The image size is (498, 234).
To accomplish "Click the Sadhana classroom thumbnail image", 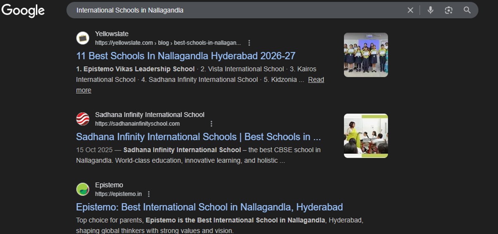I will pos(366,136).
